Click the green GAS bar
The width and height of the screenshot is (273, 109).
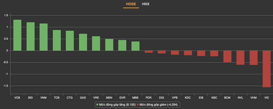click(83, 42)
